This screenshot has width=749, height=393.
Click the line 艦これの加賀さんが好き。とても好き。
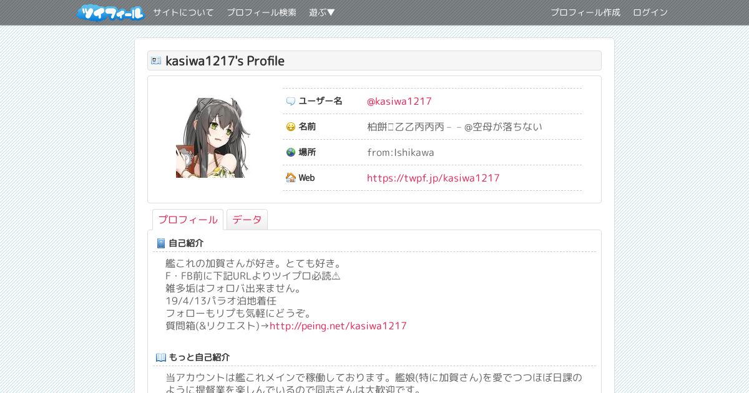pyautogui.click(x=254, y=263)
